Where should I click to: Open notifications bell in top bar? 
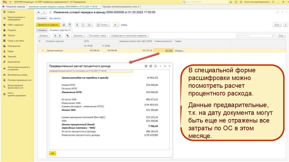click(231, 2)
